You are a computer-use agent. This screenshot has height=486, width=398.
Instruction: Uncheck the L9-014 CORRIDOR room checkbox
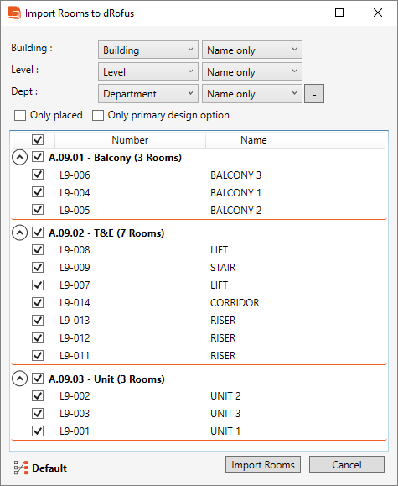pyautogui.click(x=38, y=302)
